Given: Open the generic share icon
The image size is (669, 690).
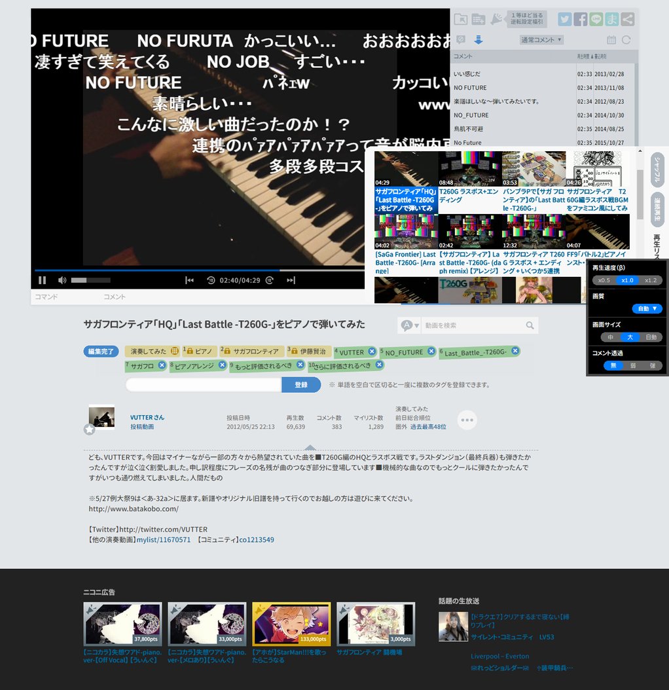Looking at the screenshot, I should tap(628, 19).
